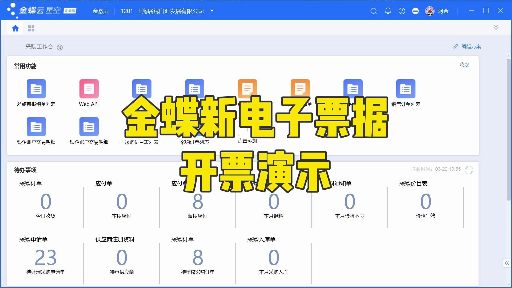Open the notification bell
The image size is (512, 288).
pyautogui.click(x=388, y=11)
